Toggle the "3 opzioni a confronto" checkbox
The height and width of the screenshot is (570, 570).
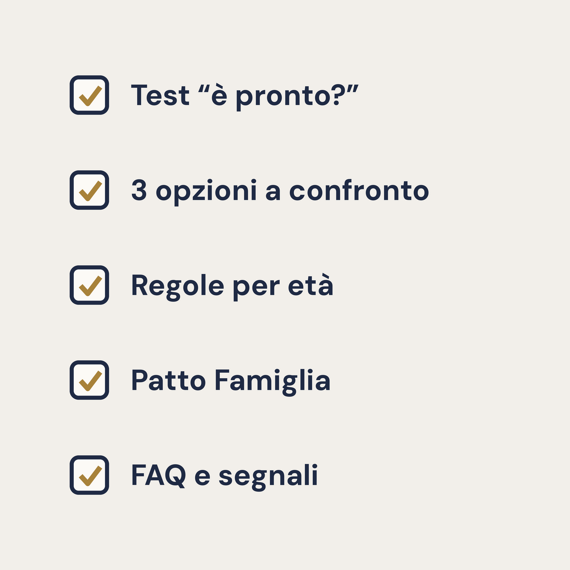coord(89,190)
